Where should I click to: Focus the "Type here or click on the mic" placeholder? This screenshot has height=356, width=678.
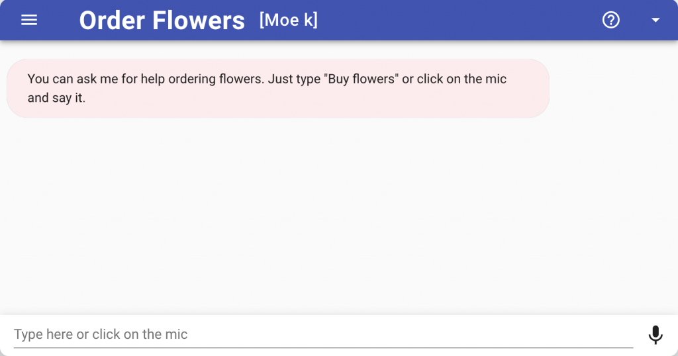101,334
